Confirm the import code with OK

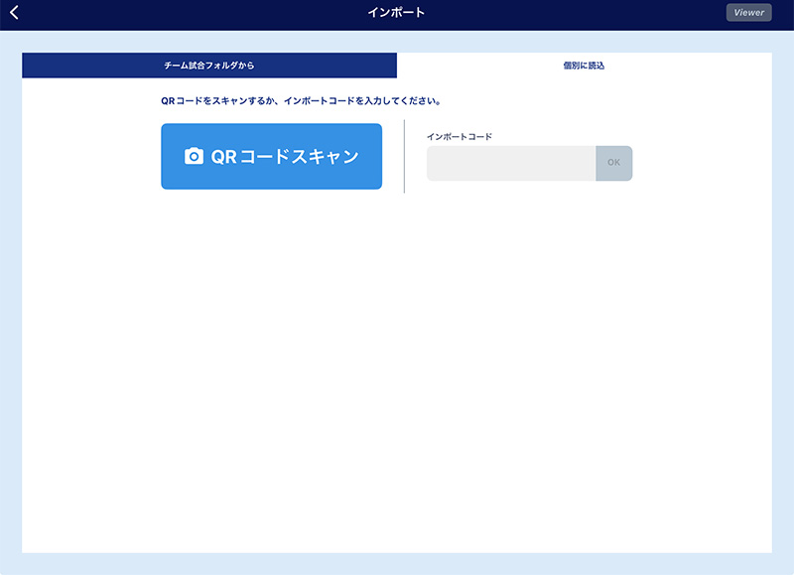click(x=613, y=164)
